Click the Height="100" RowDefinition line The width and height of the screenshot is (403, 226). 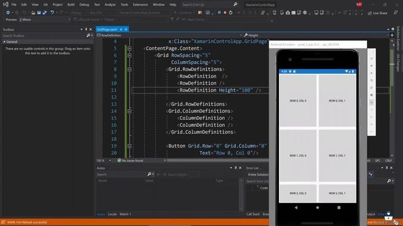pos(219,90)
